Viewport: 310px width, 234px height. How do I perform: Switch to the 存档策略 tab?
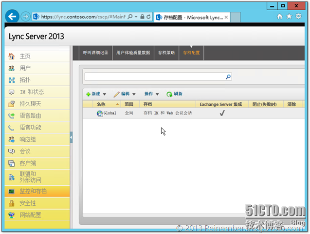166,53
